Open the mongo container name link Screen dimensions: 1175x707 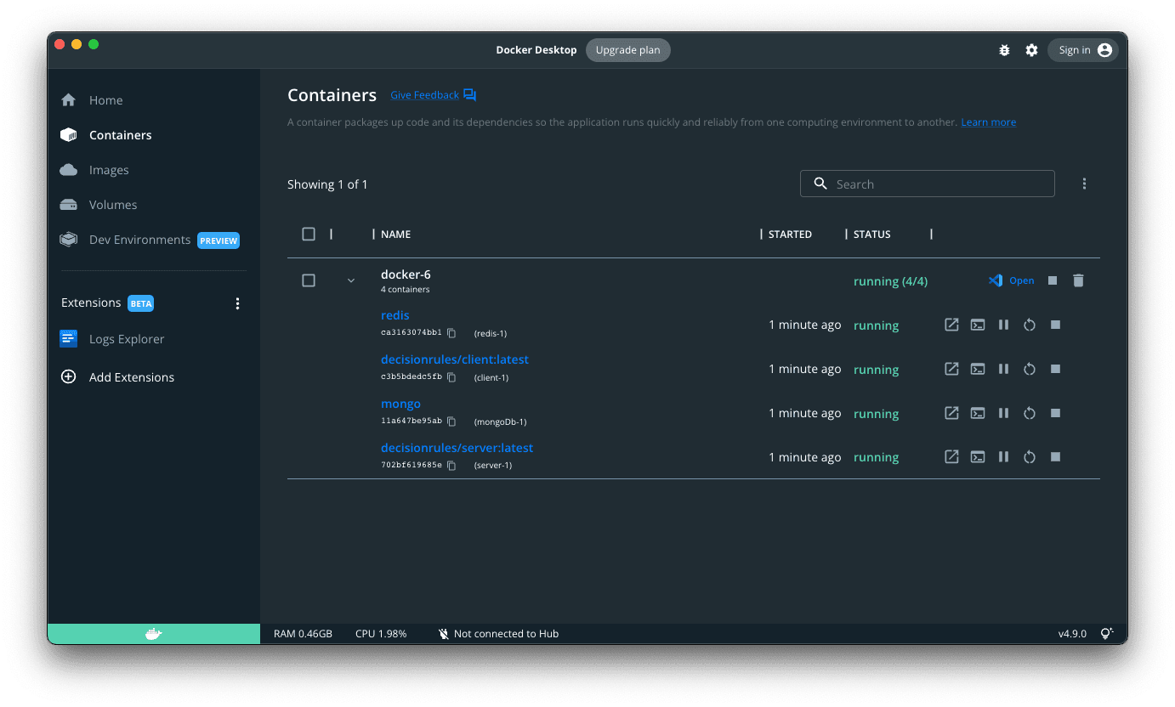(x=400, y=404)
